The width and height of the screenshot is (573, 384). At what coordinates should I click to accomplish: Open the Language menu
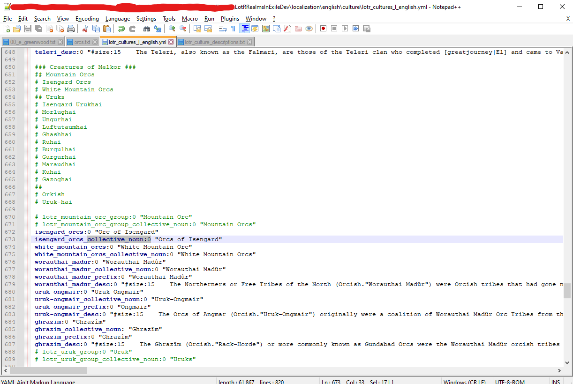[x=118, y=19]
